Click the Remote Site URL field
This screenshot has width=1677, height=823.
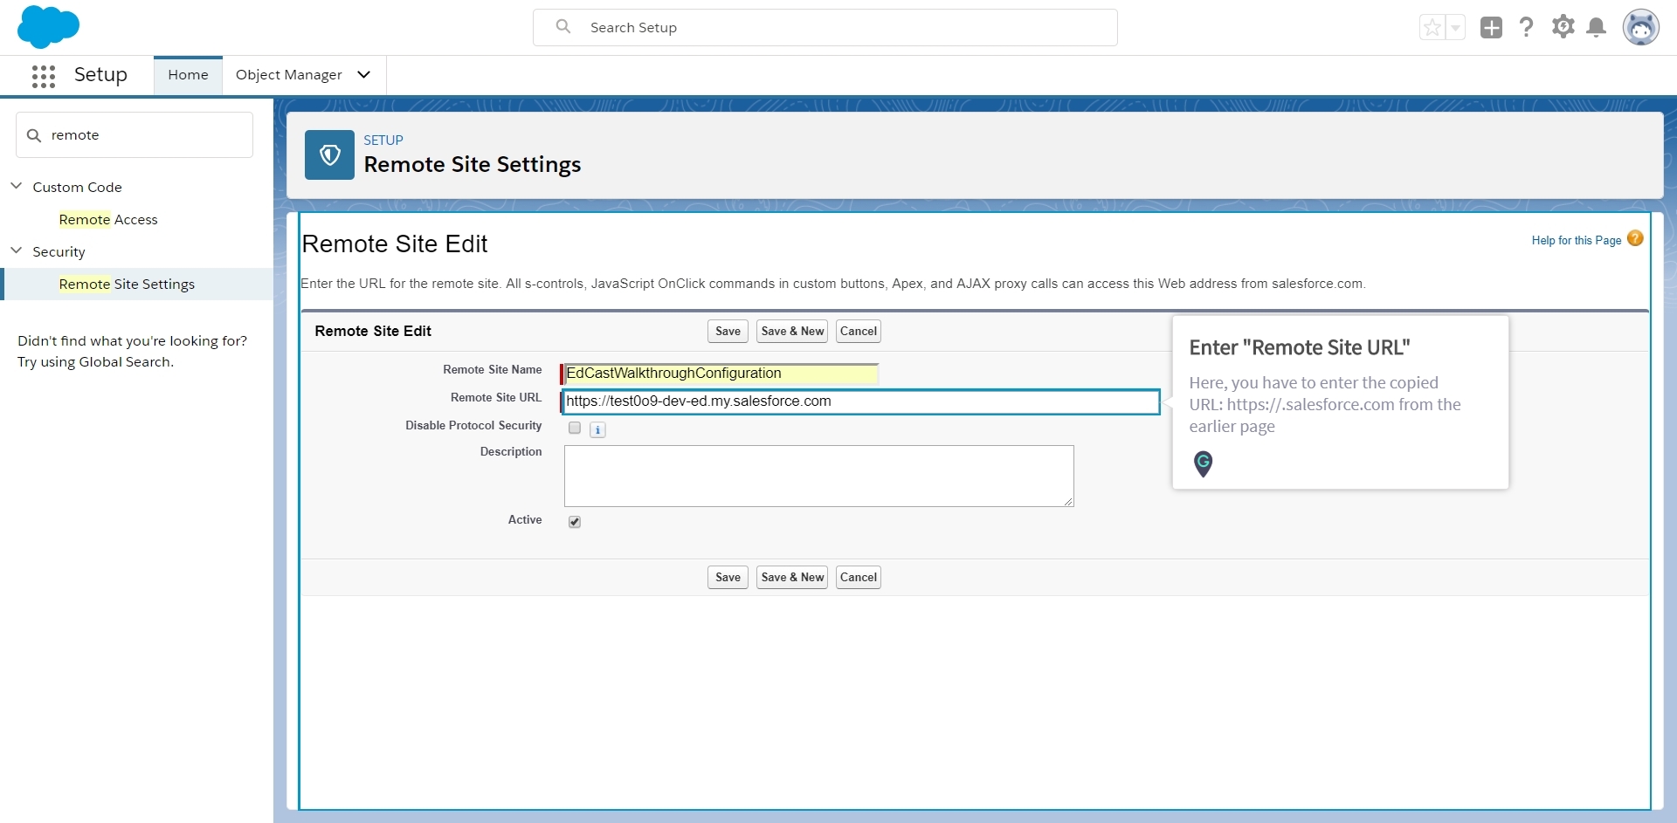click(x=861, y=401)
